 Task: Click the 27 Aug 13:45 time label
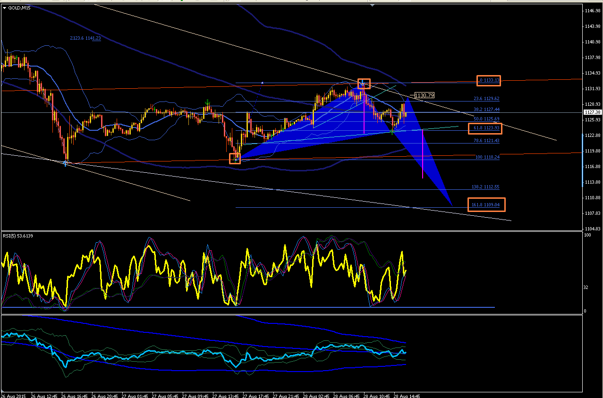[226, 396]
